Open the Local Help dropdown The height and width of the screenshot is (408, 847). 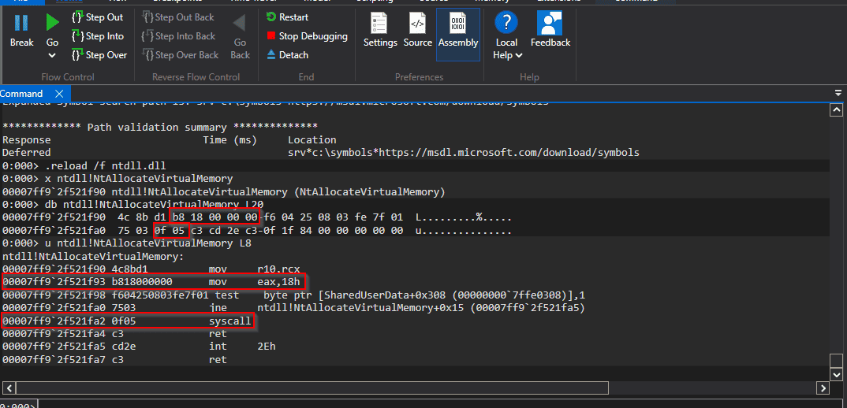tap(506, 35)
